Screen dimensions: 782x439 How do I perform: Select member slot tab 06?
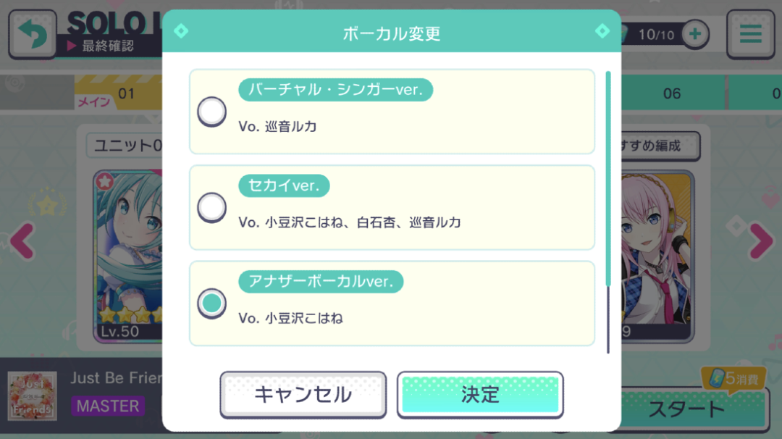click(x=672, y=93)
